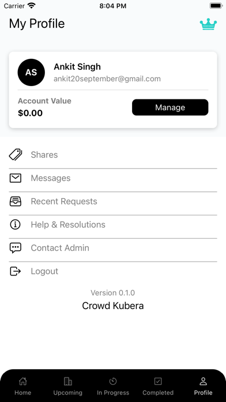Open the In Progress tab
Image resolution: width=226 pixels, height=402 pixels.
[113, 386]
